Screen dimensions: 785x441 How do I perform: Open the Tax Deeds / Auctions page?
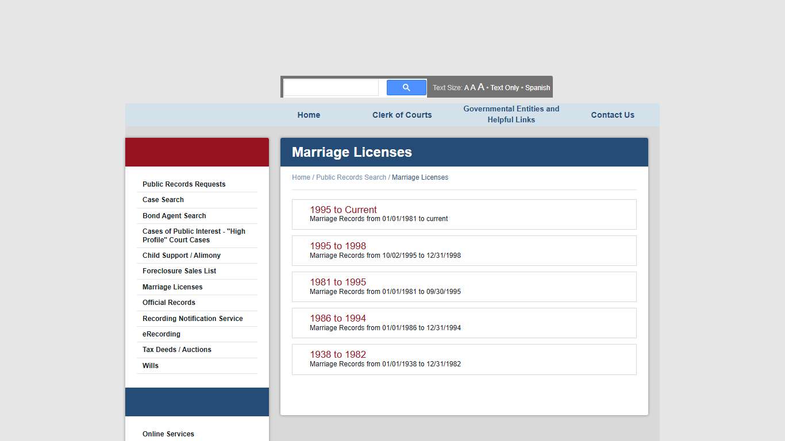(176, 349)
